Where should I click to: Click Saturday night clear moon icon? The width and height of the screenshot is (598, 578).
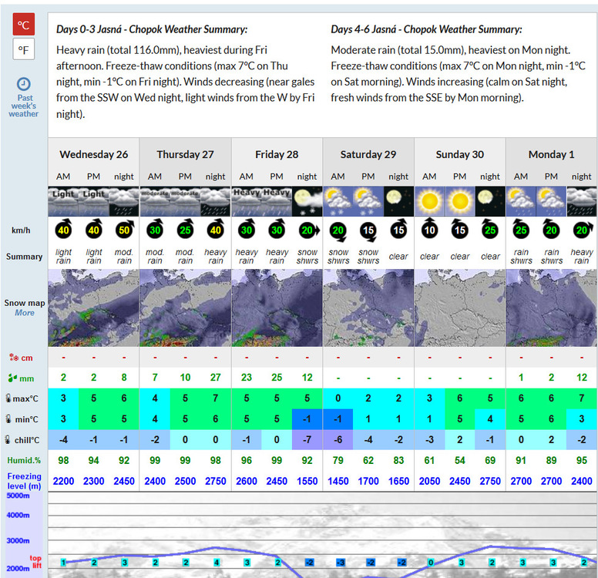[398, 201]
